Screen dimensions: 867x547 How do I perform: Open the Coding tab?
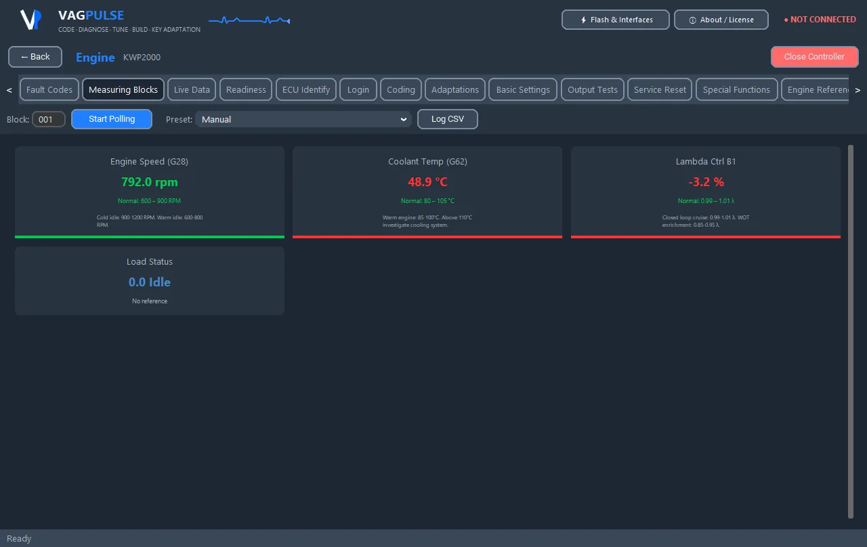tap(401, 89)
